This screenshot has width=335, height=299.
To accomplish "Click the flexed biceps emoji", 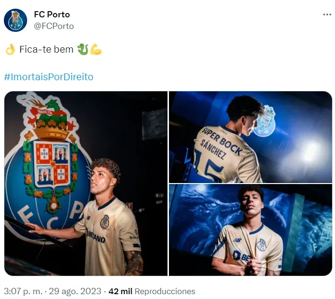I will [96, 50].
